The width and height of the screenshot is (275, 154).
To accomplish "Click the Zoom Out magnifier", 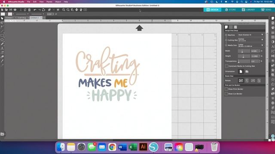I will 68,10.
